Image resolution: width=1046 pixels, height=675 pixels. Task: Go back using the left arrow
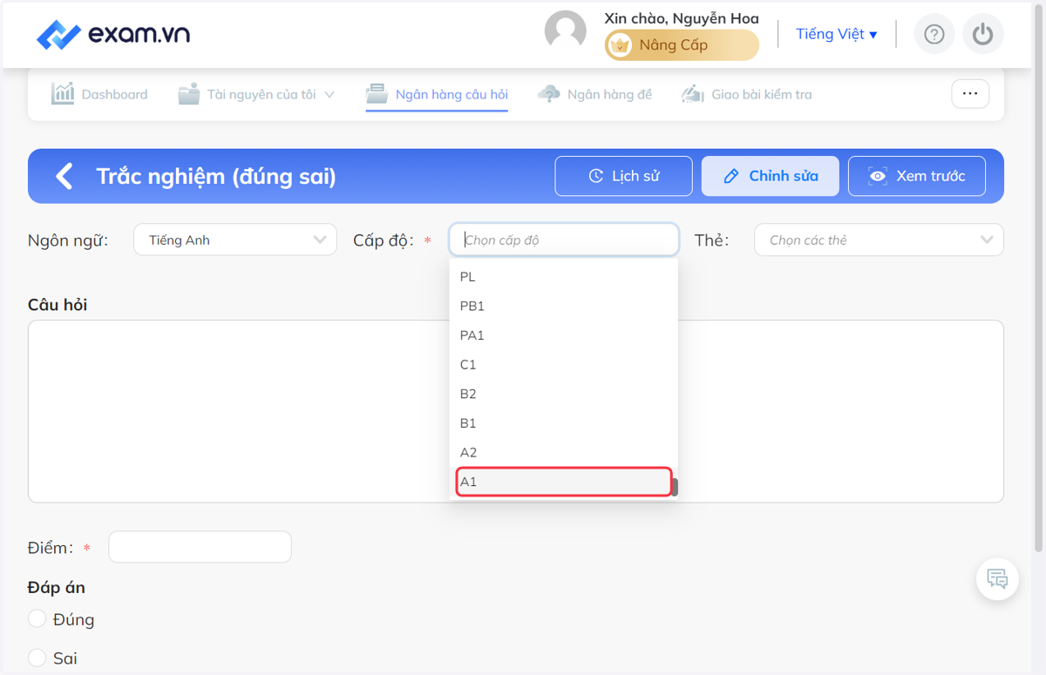click(x=64, y=176)
